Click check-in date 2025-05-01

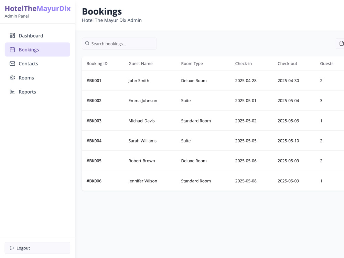[x=246, y=101]
